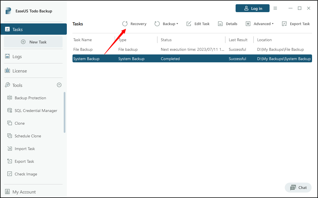Click the Import Task sidebar option
The height and width of the screenshot is (198, 318).
pos(25,149)
